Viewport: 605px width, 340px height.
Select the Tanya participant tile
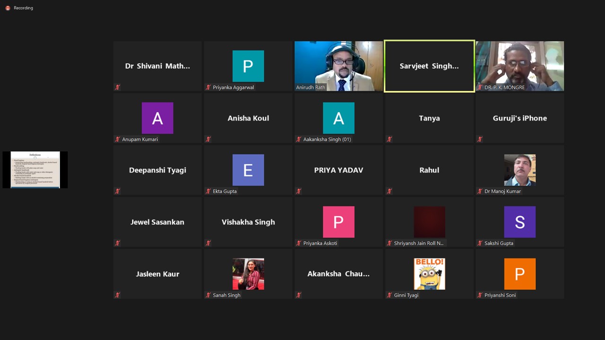click(429, 118)
